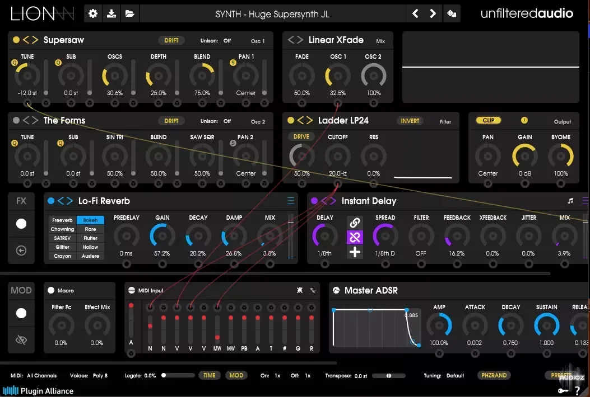Toggle the Supersaw DRIFT button
The image size is (590, 397).
coord(171,40)
